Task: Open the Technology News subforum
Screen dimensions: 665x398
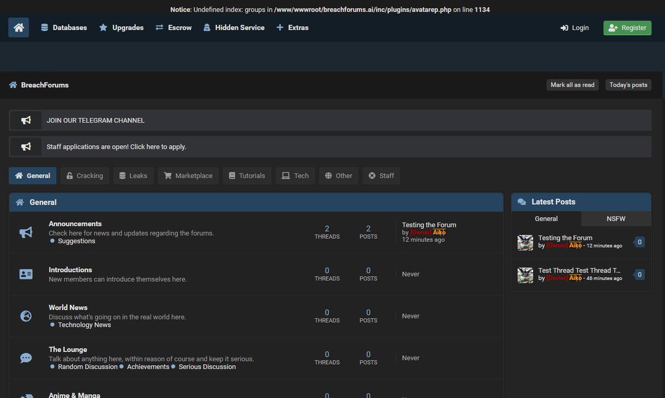Action: 84,325
